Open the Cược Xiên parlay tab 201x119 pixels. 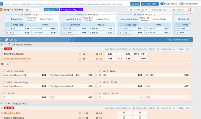point(51,10)
